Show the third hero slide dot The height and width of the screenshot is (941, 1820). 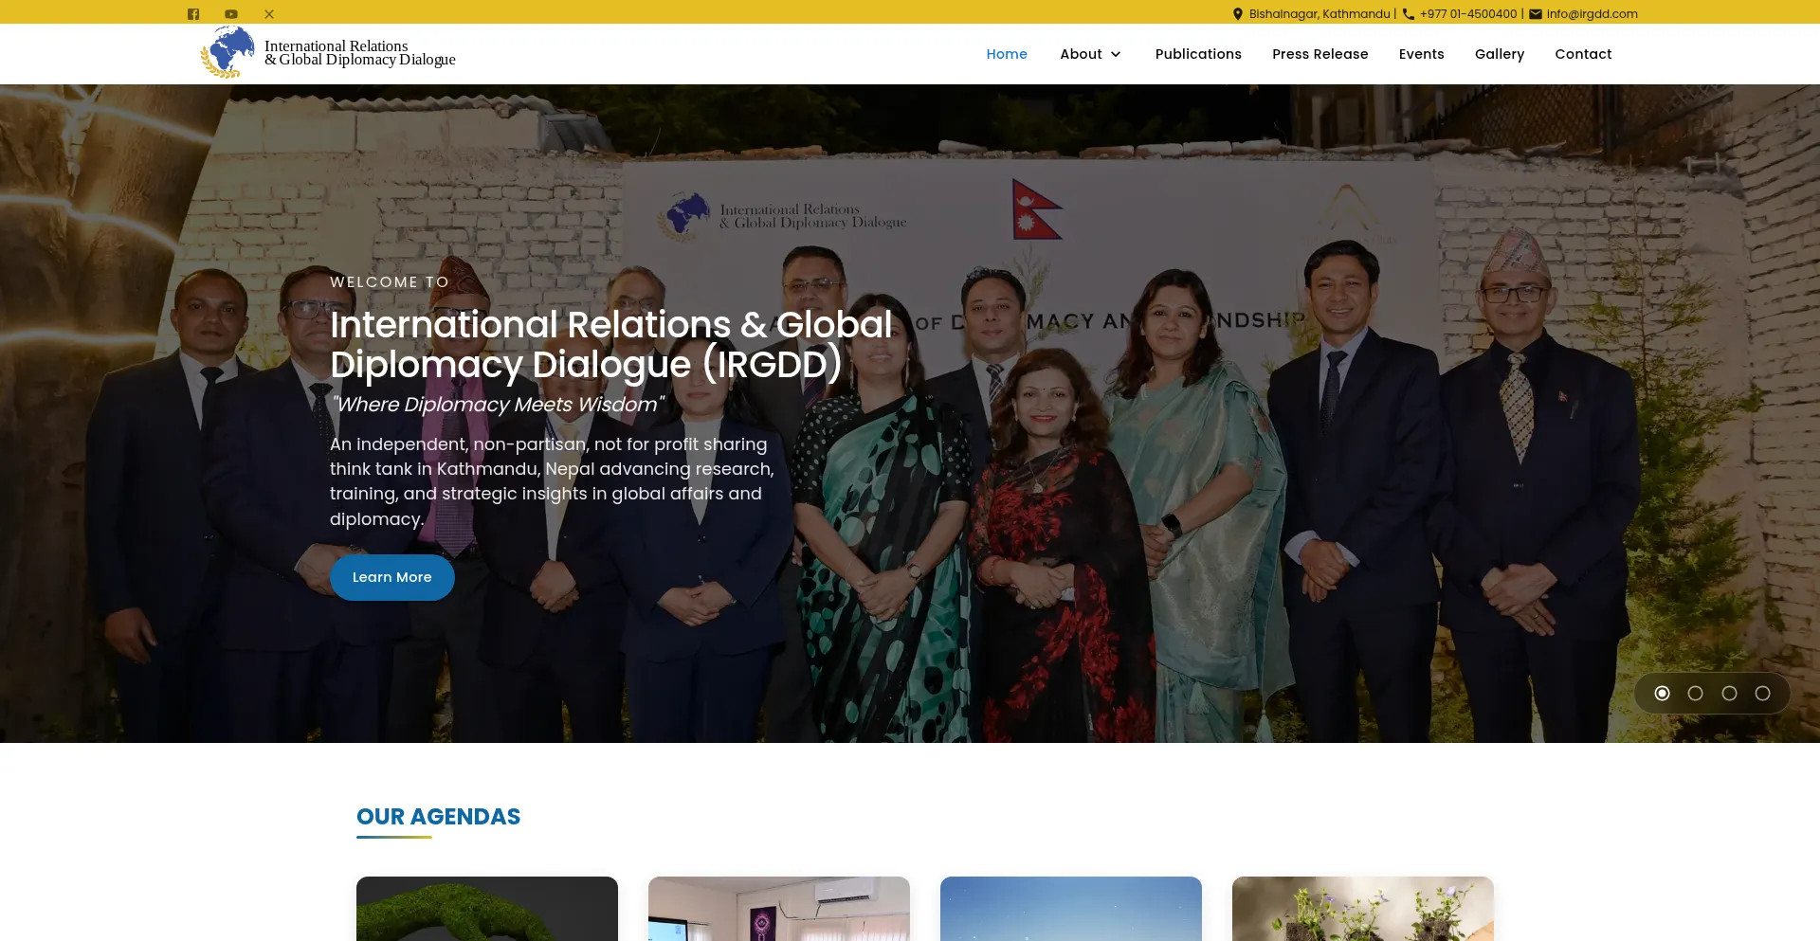pyautogui.click(x=1730, y=694)
